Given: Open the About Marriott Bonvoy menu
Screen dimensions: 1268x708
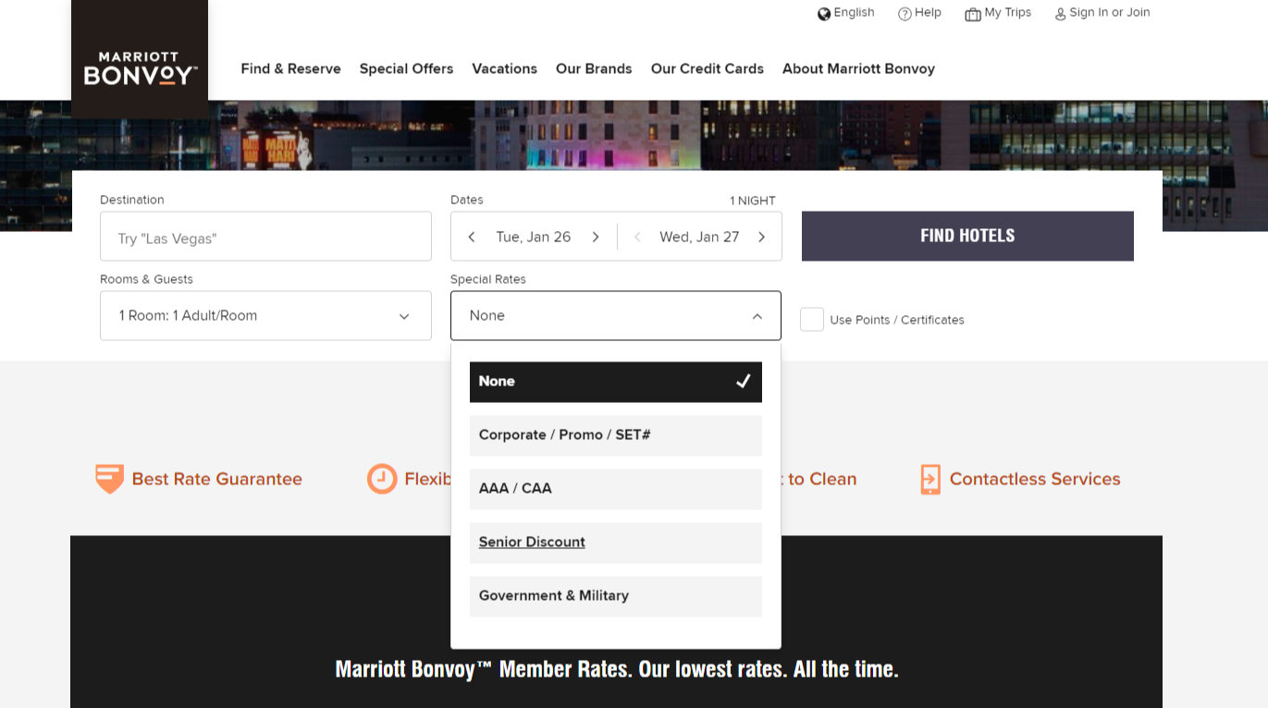Looking at the screenshot, I should click(858, 68).
